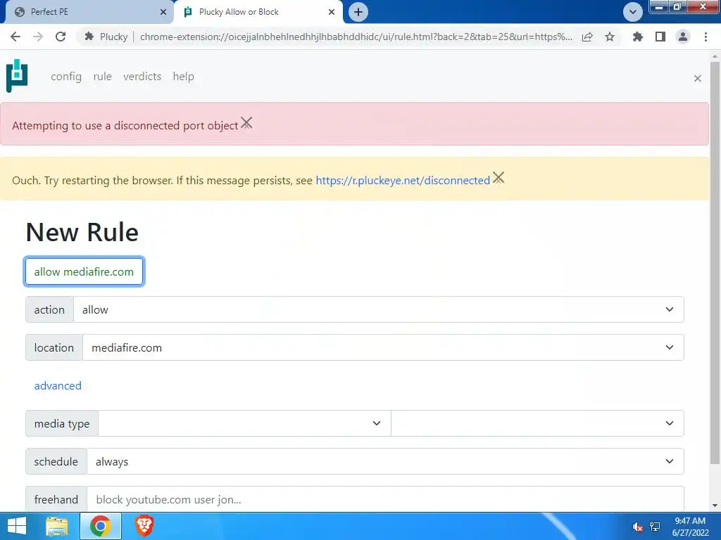Screen dimensions: 721x540
Task: Click the Plucky extension chip in address bar
Action: [106, 37]
